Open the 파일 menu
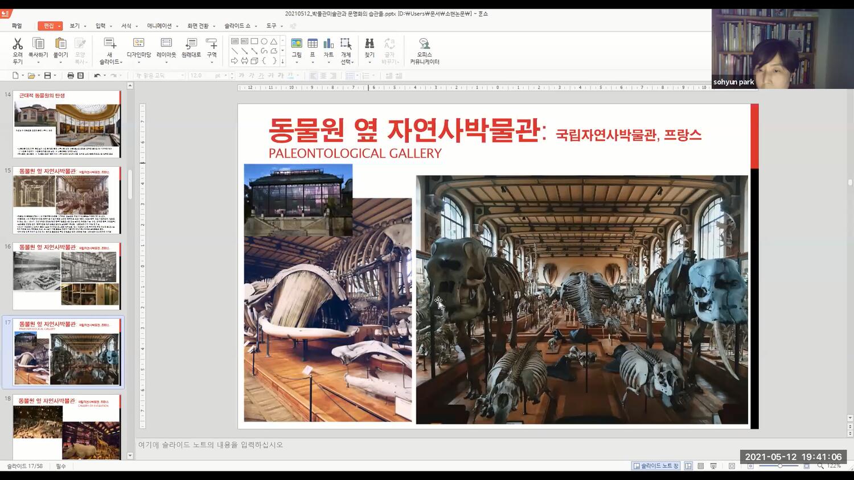Viewport: 854px width, 480px height. click(17, 26)
